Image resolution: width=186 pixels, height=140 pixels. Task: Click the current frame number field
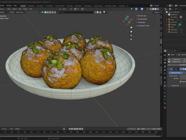pos(132,129)
